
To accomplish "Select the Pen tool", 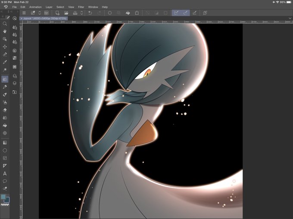I will (x=5, y=87).
